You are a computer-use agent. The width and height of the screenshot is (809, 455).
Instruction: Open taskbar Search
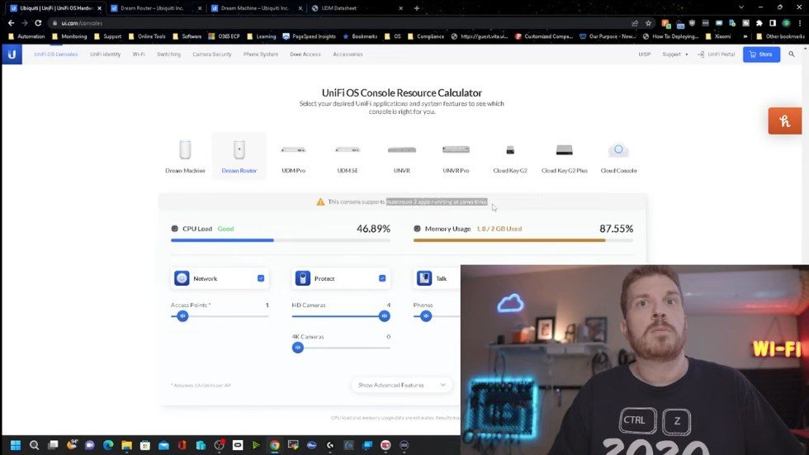[x=34, y=445]
